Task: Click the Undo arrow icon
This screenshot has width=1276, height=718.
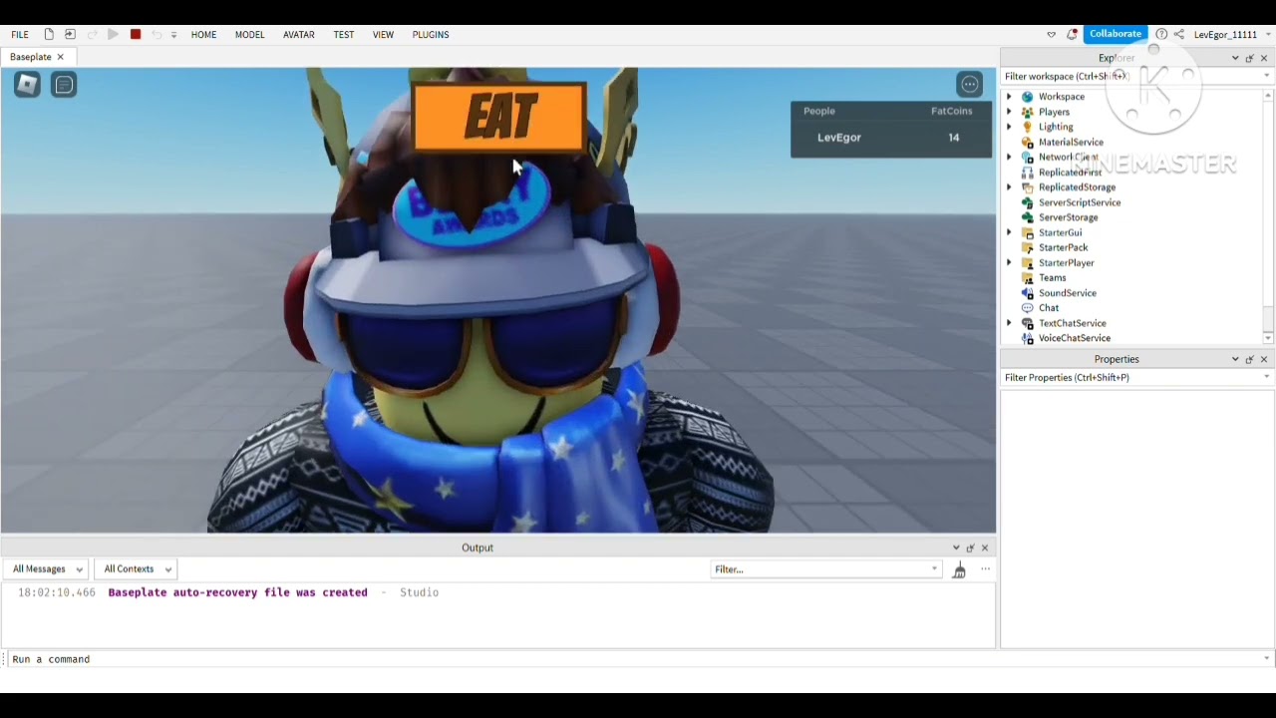Action: click(x=157, y=34)
